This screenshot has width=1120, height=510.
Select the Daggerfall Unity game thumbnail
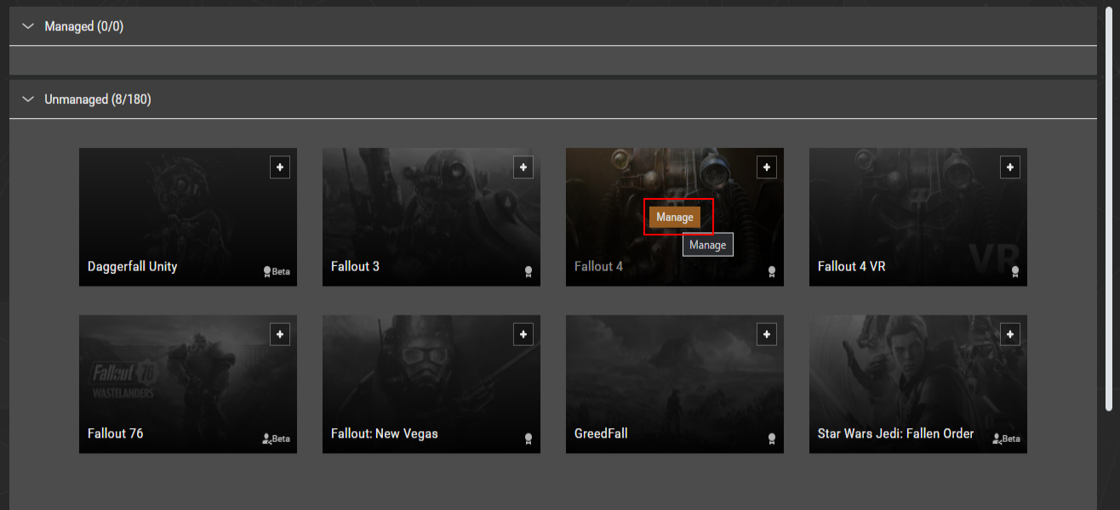pyautogui.click(x=188, y=217)
